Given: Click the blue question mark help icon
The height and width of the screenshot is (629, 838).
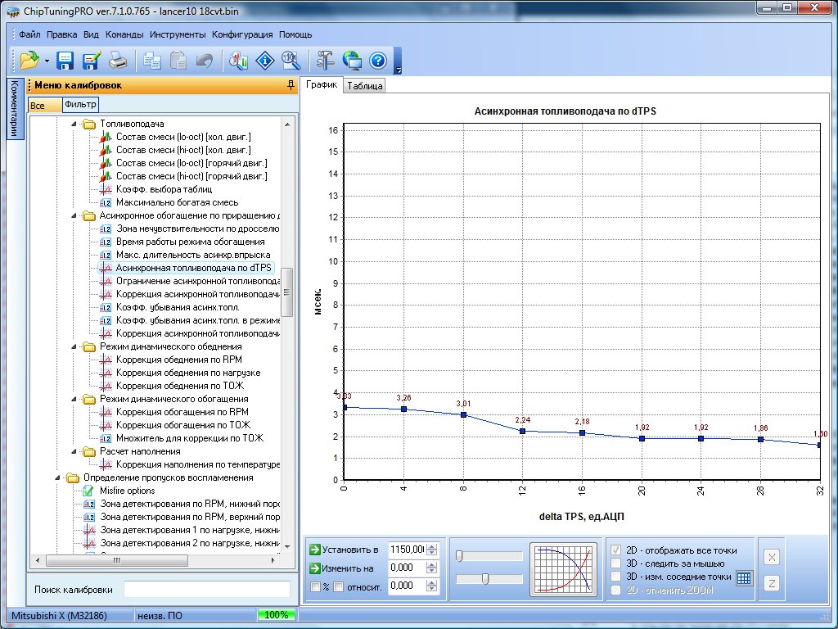Looking at the screenshot, I should (x=377, y=60).
